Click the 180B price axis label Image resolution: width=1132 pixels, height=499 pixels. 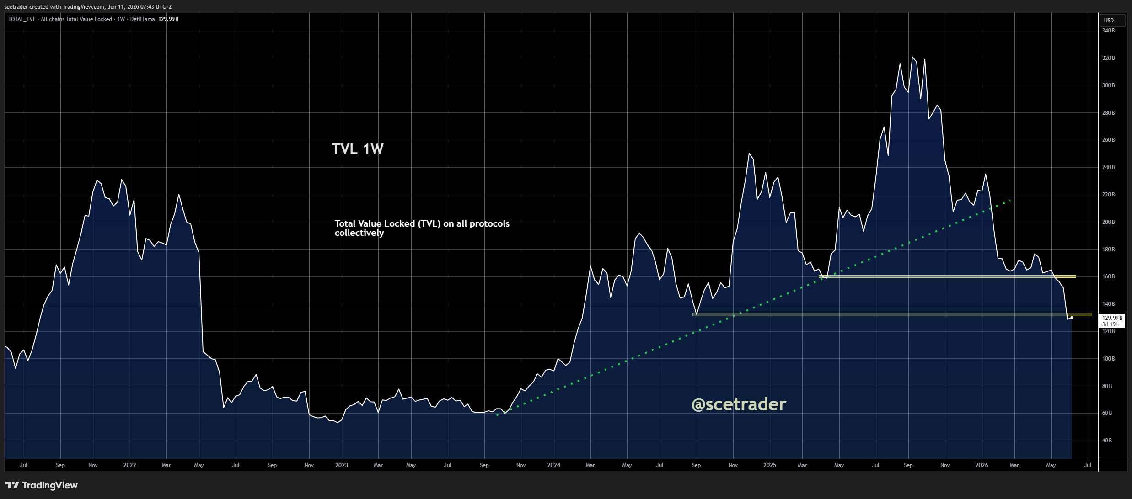tap(1108, 249)
